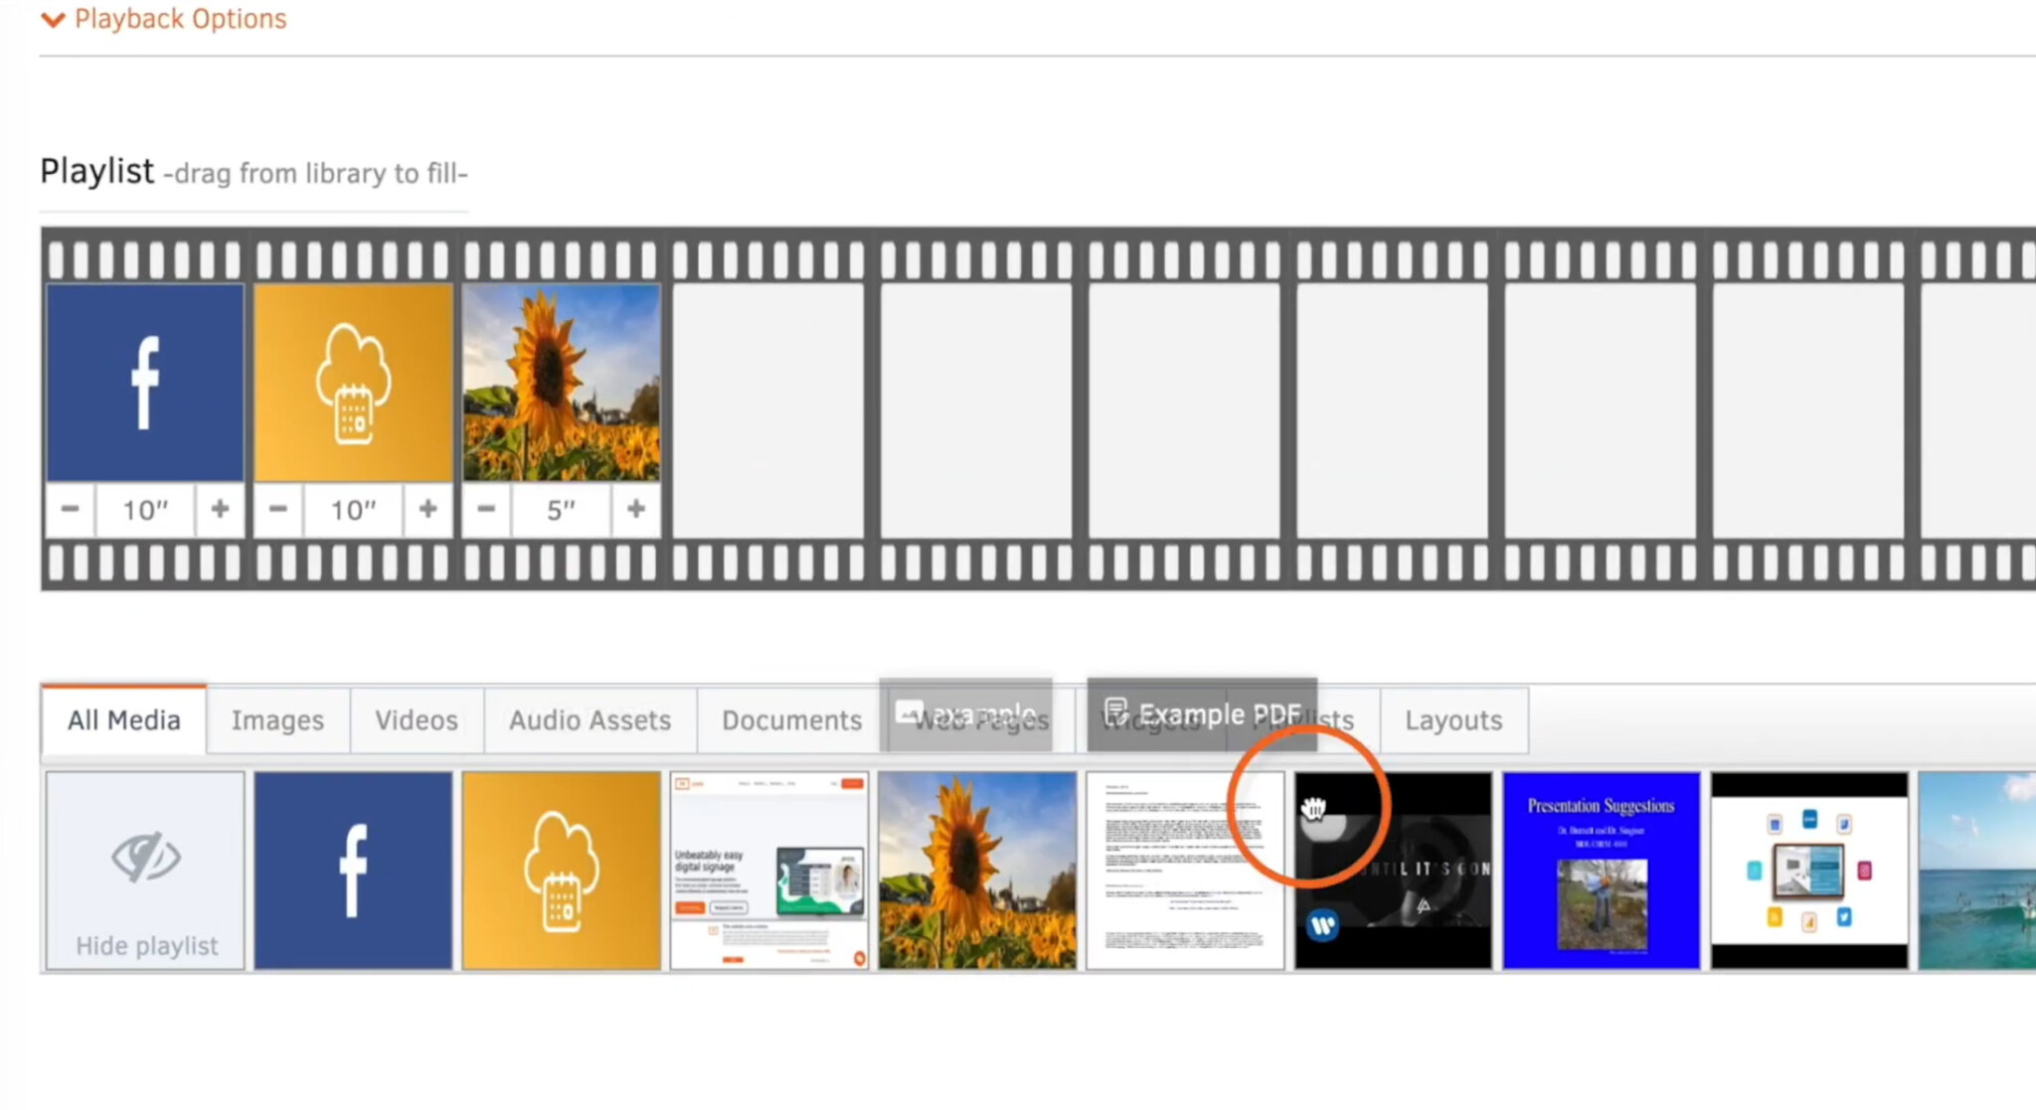Click the Example PDF document icon in the drag label
Viewport: 2036px width, 1110px height.
tap(1115, 712)
